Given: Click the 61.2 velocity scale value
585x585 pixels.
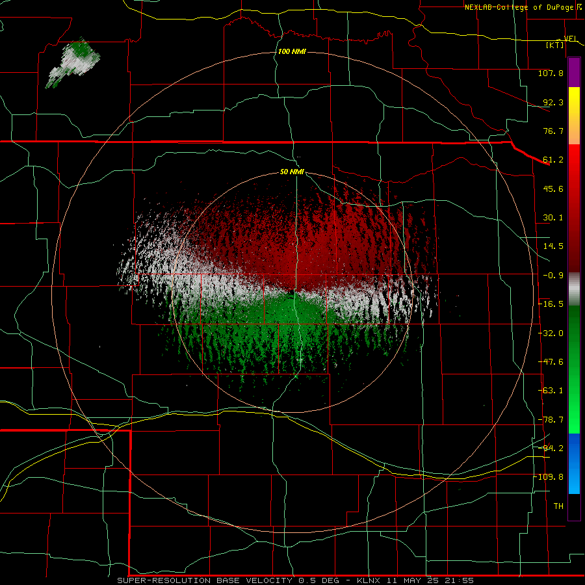Looking at the screenshot, I should [x=553, y=160].
